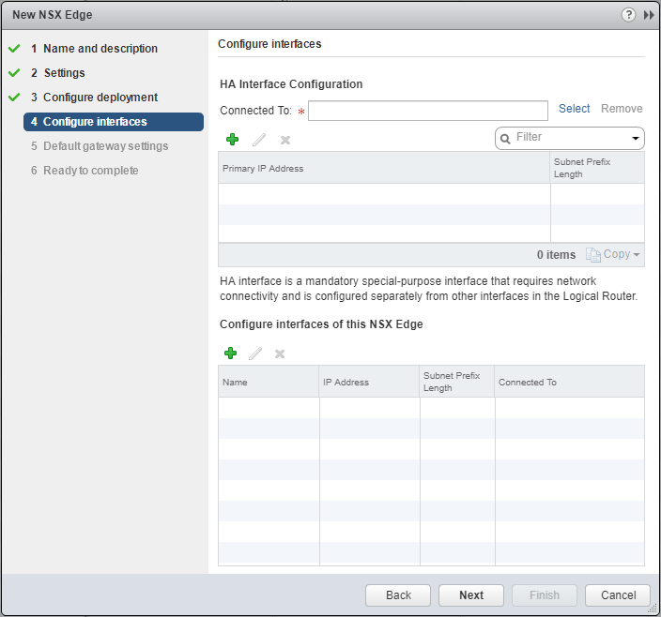The width and height of the screenshot is (661, 617).
Task: Click the delete X icon in HA section
Action: (x=285, y=140)
